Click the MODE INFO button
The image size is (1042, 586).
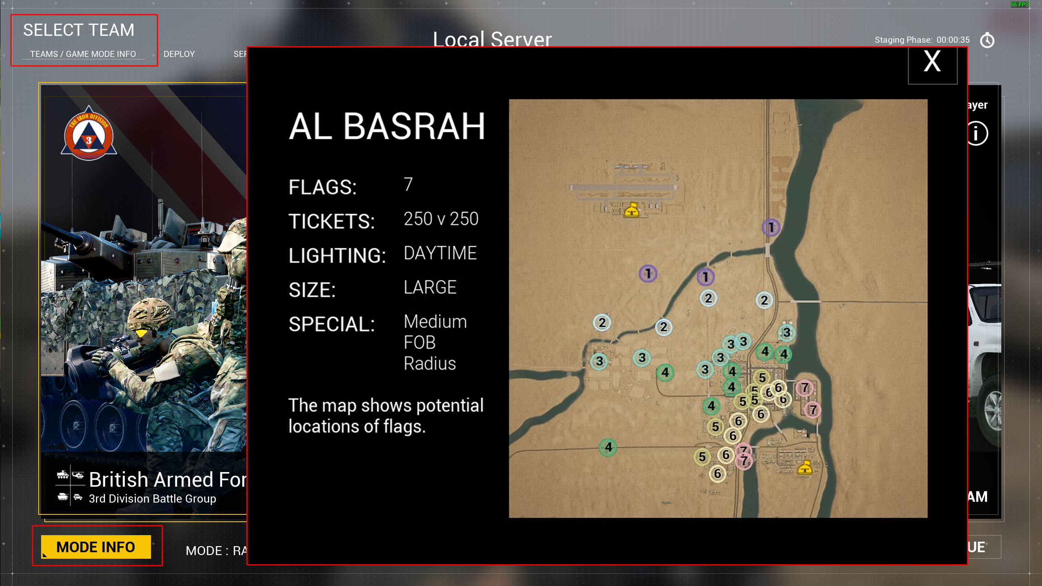96,547
